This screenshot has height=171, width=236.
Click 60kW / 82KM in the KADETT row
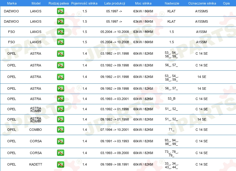point(143,164)
